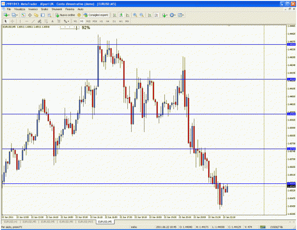The height and width of the screenshot is (230, 297).
Task: Open the Inserisci menu
Action: [33, 9]
